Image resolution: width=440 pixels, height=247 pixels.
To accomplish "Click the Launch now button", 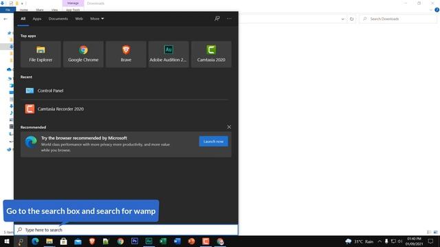I will (214, 141).
